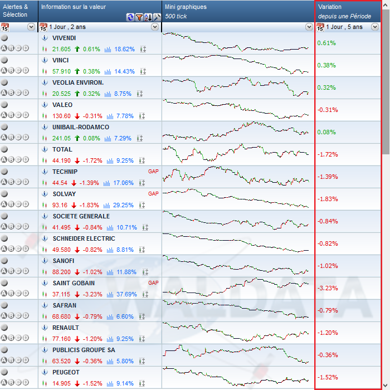Click the range icon after 5.80% in PUBLICIS row
The width and height of the screenshot is (390, 390).
tap(142, 361)
